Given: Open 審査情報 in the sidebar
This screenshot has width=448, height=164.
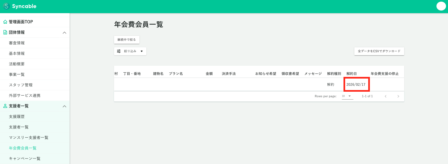Looking at the screenshot, I should (17, 43).
